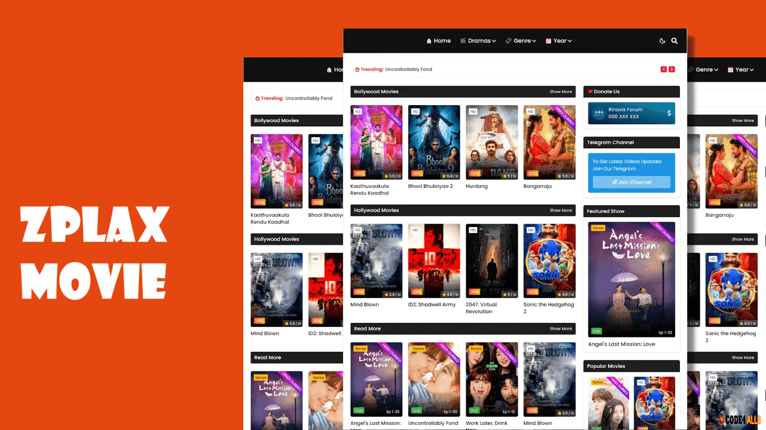Click the ABA logo in the donate banner
Screen dimensions: 766x430
[599, 113]
